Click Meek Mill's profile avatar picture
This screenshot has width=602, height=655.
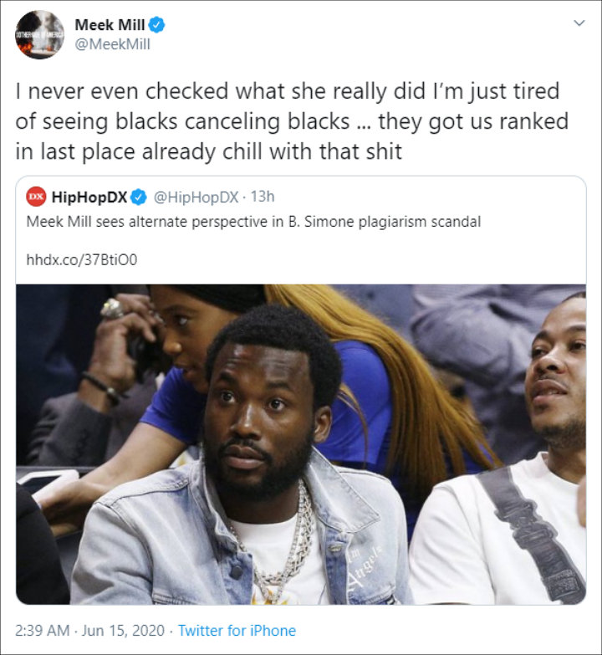(x=39, y=34)
